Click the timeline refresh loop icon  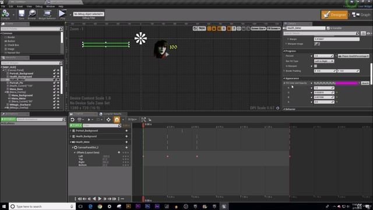[72, 120]
